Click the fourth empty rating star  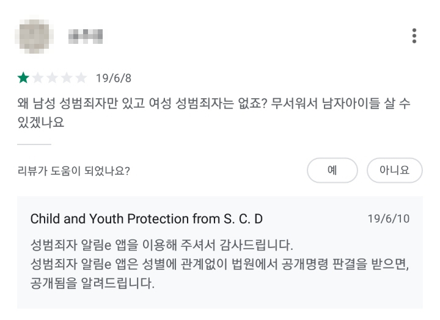(67, 78)
